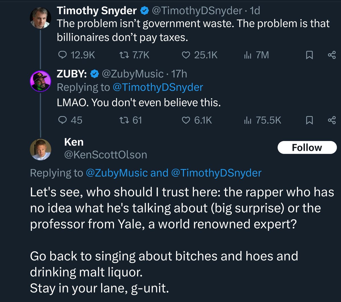This screenshot has width=341, height=302.
Task: Open Timothy Snyder's profile picture
Action: [41, 18]
